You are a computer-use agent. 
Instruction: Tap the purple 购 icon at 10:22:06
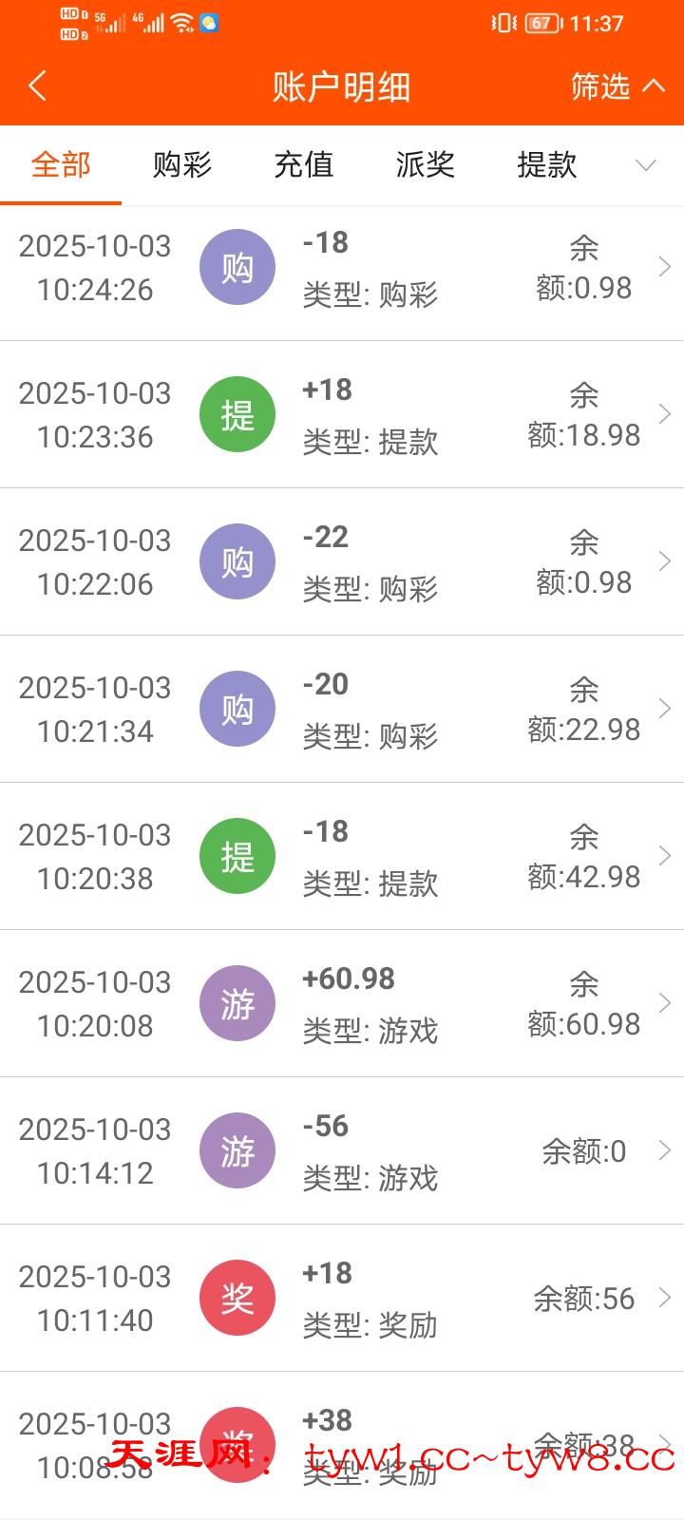pyautogui.click(x=237, y=561)
